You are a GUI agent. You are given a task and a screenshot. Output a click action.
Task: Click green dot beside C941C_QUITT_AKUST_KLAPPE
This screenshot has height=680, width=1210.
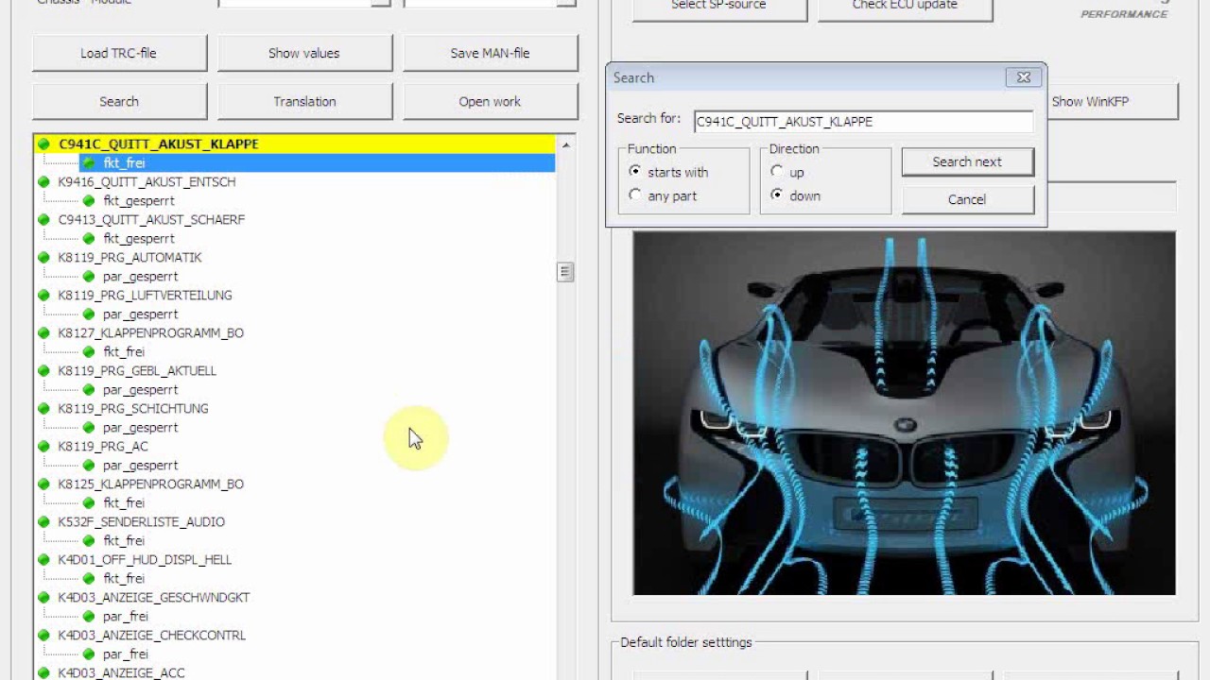point(43,144)
